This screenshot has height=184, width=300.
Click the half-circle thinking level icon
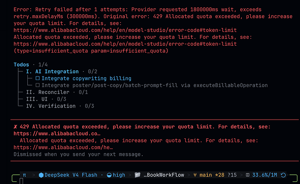tap(109, 175)
